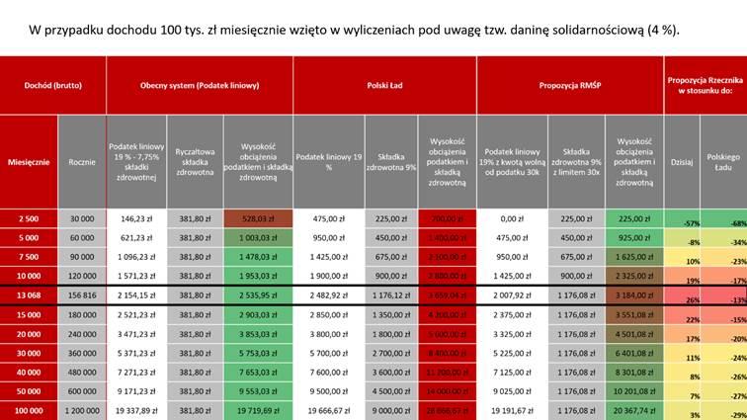Click the green cell showing 528,03 zł

258,218
